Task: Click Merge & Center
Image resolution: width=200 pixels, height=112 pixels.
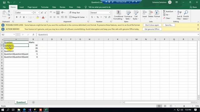Action: (77, 17)
